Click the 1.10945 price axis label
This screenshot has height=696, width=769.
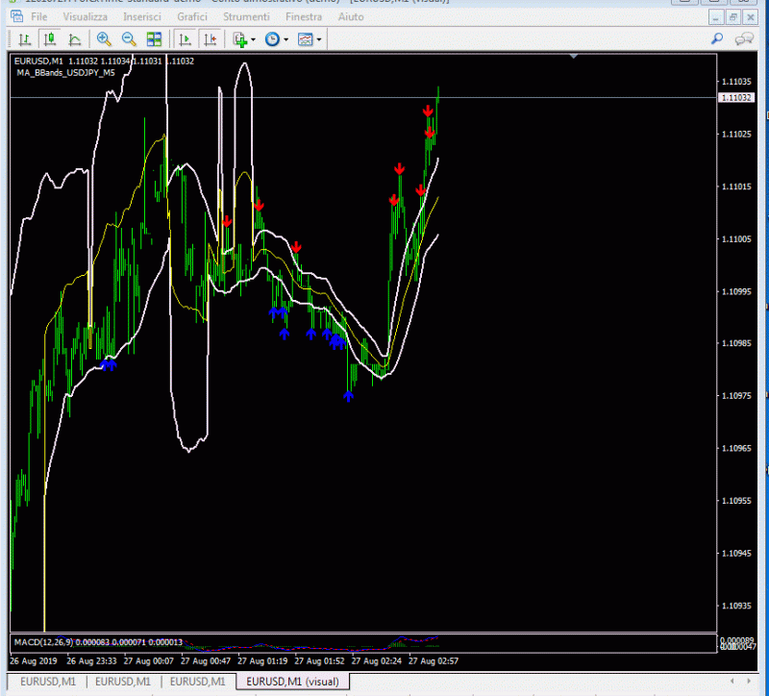[x=736, y=553]
